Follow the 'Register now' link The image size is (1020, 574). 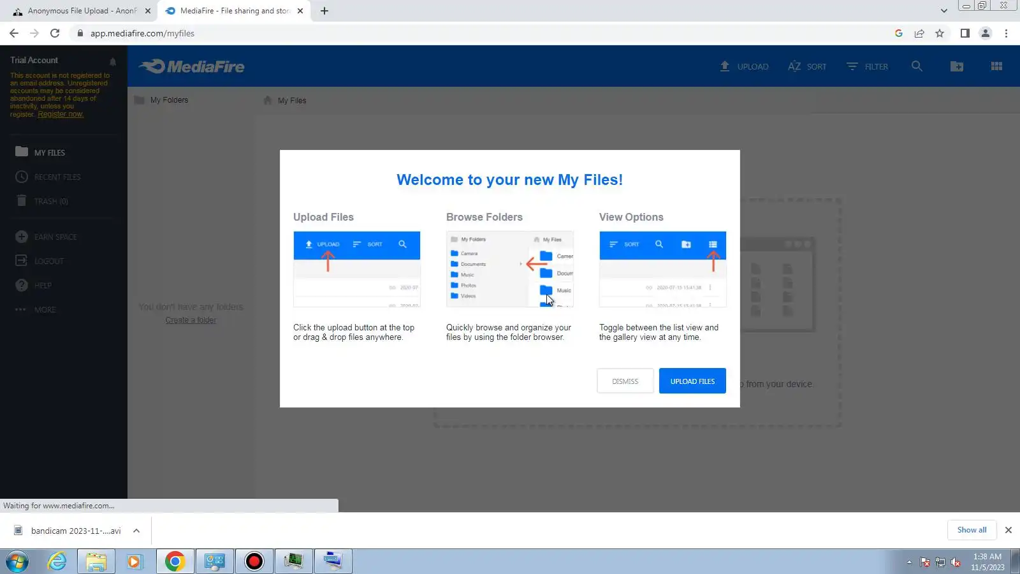(61, 114)
